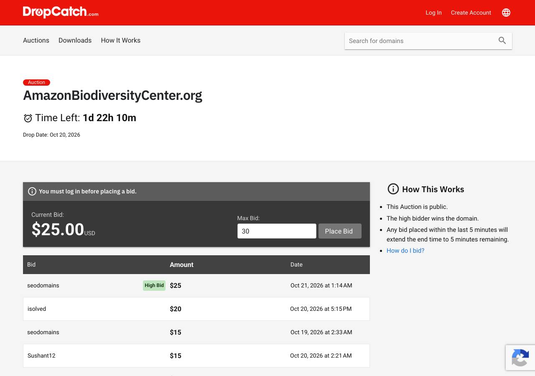This screenshot has width=535, height=376.
Task: Click the $25 amount cell
Action: pyautogui.click(x=176, y=285)
